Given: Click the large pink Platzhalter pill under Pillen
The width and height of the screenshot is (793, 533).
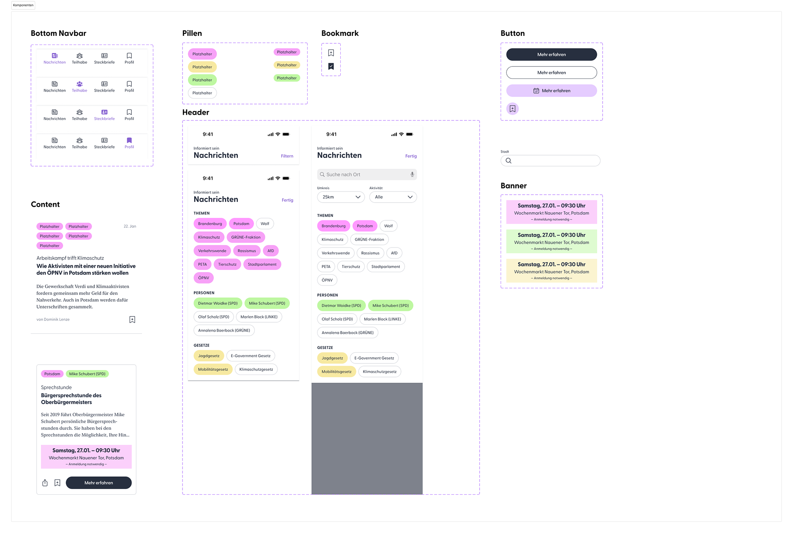Looking at the screenshot, I should [202, 54].
